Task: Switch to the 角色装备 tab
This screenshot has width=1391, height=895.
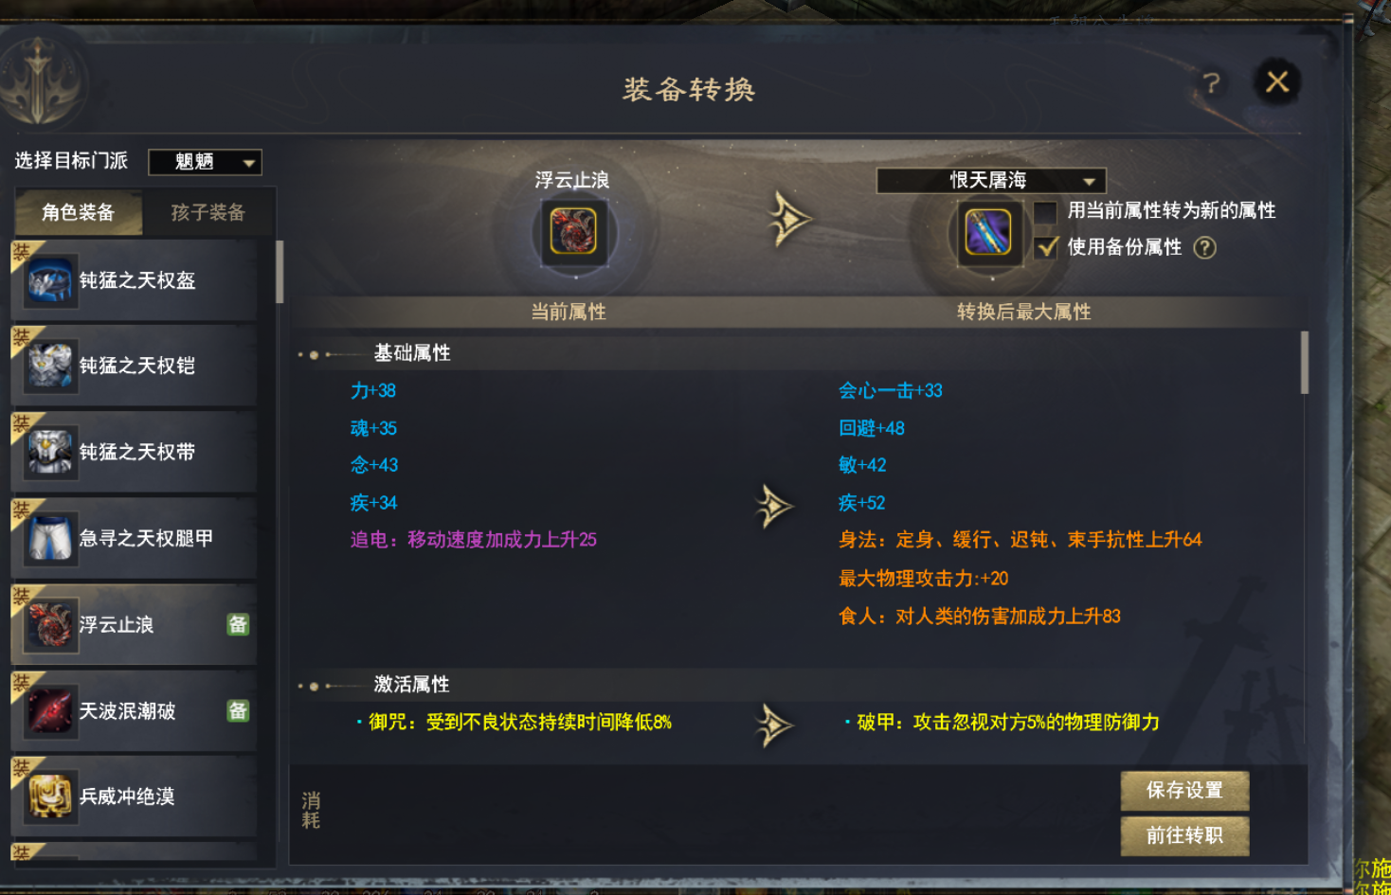Action: [x=79, y=212]
